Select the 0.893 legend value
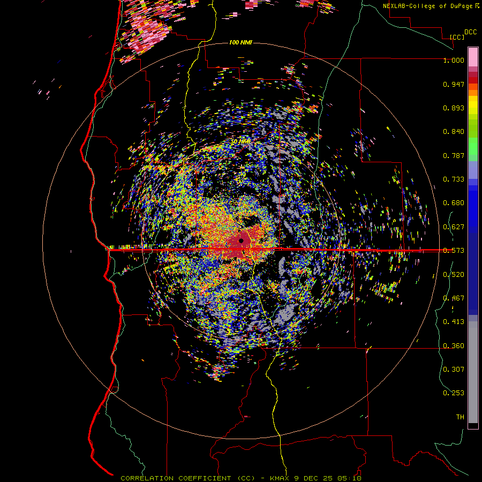The image size is (482, 482). point(454,108)
